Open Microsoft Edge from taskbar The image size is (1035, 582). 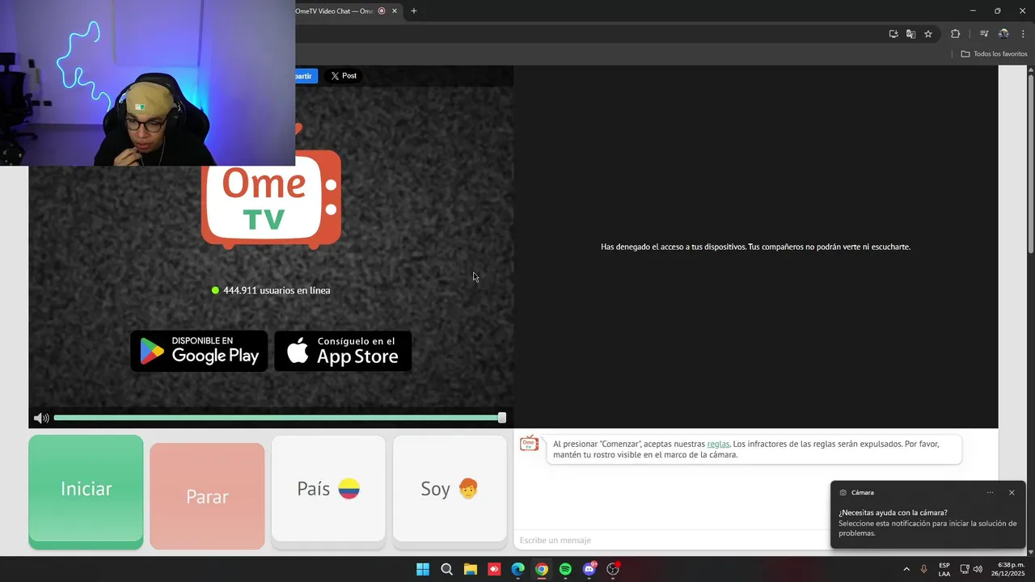coord(517,569)
